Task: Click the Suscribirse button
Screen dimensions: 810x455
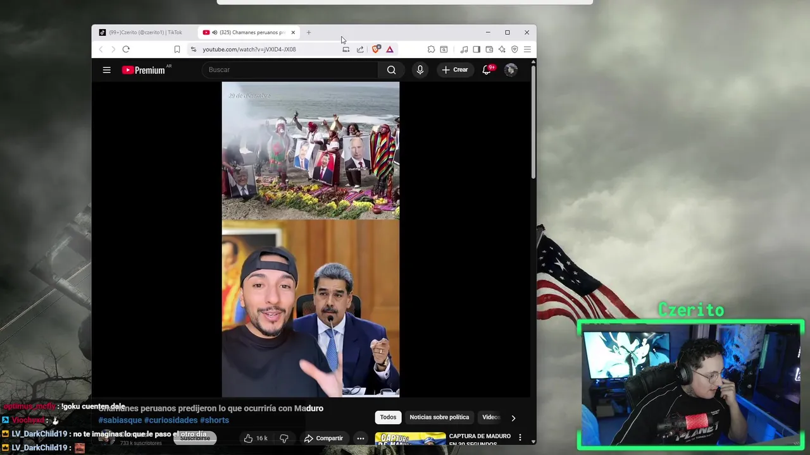Action: click(195, 438)
